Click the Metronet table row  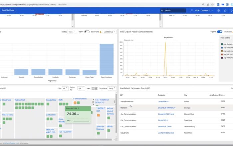click(x=176, y=108)
